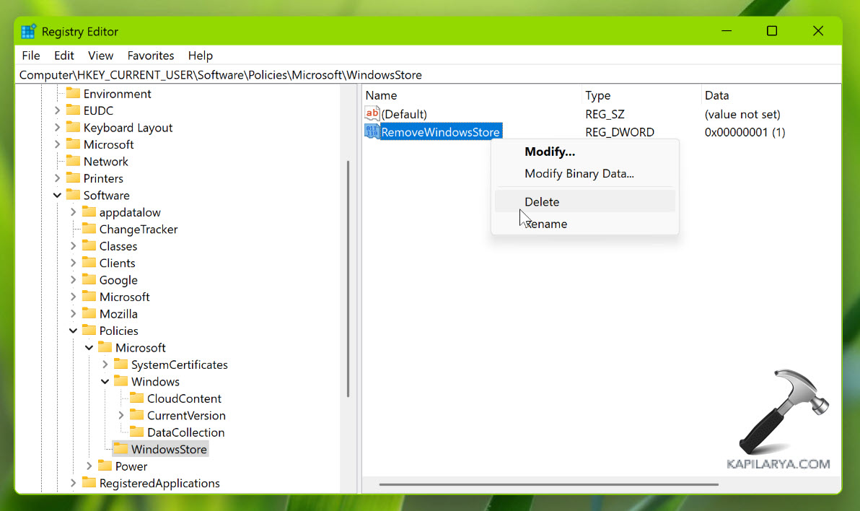Screen dimensions: 860x511
Task: Click the CloudContent folder icon
Action: click(x=136, y=398)
